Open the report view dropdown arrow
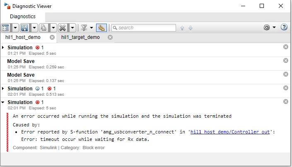 (15, 28)
